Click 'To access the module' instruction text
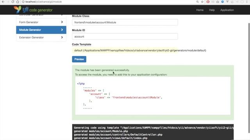 [x=121, y=74]
